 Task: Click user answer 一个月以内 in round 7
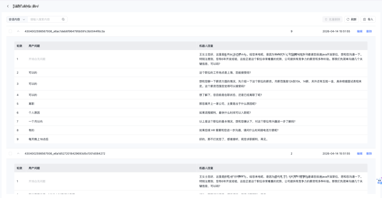pos(35,122)
